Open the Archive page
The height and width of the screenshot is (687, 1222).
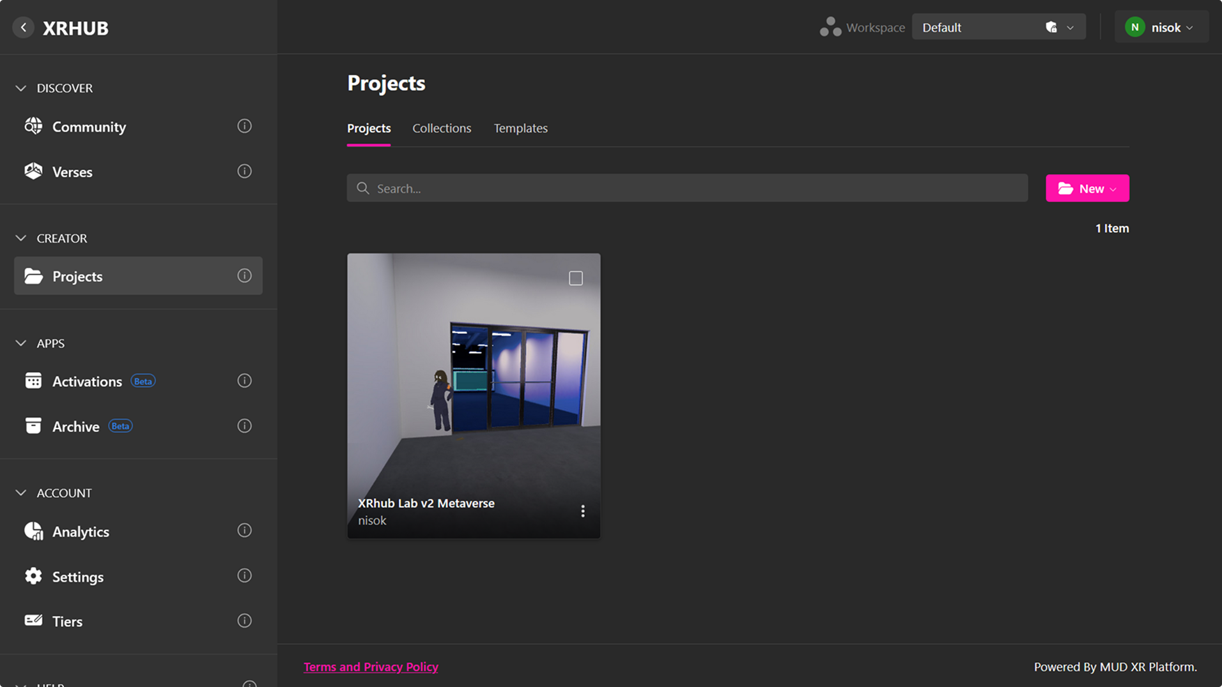[75, 427]
